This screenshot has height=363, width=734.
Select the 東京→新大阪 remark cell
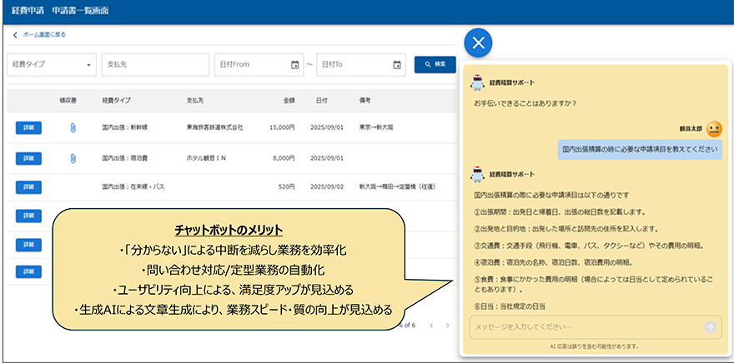376,127
